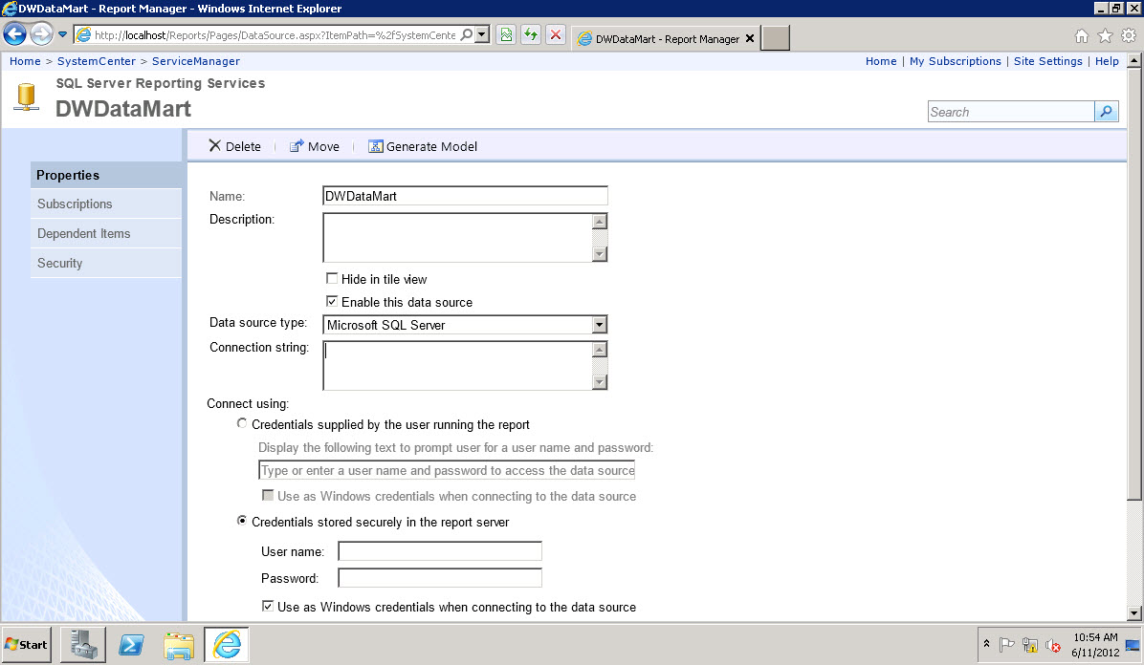Open the SystemCenter breadcrumb link

click(97, 61)
